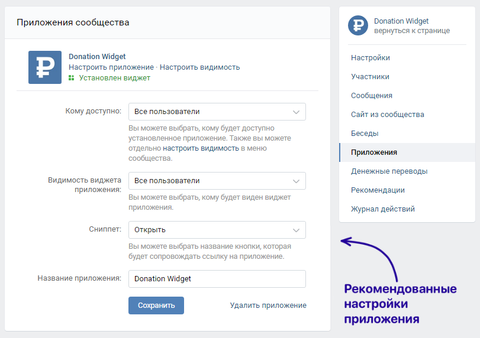Screen dimensions: 480x338
Task: Click the green installed-widget grid icon
Action: click(x=72, y=78)
